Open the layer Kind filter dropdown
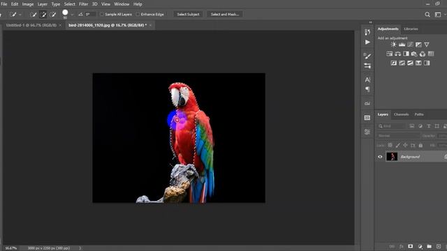The image size is (447, 251). (392, 126)
